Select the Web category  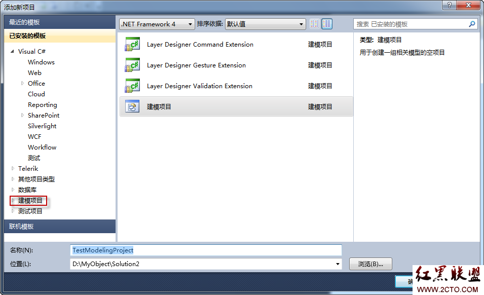(x=34, y=73)
